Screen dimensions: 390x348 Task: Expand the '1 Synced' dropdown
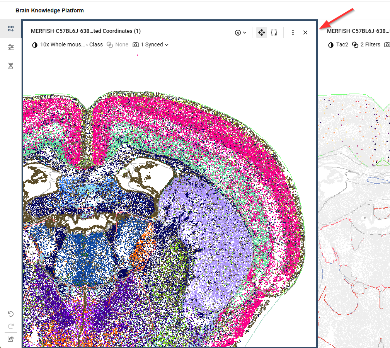point(155,44)
